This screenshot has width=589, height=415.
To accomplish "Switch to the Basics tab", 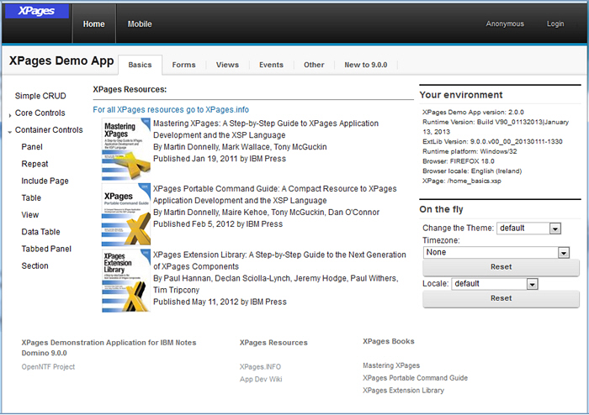I will (x=141, y=65).
